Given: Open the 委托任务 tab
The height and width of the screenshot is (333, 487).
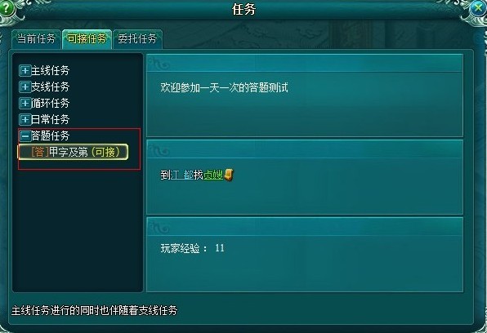Looking at the screenshot, I should pos(137,39).
